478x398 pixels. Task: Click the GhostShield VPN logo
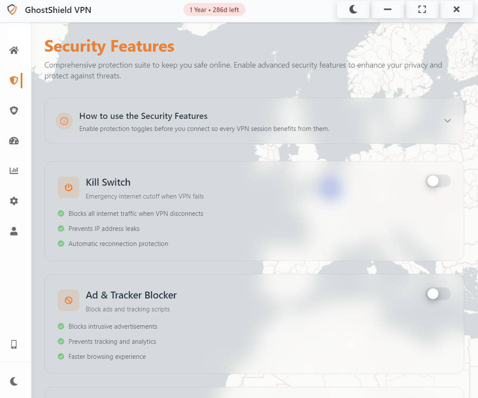(12, 9)
